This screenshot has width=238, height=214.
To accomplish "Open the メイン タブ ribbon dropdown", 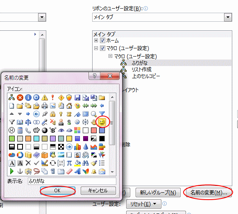I will click(x=228, y=17).
